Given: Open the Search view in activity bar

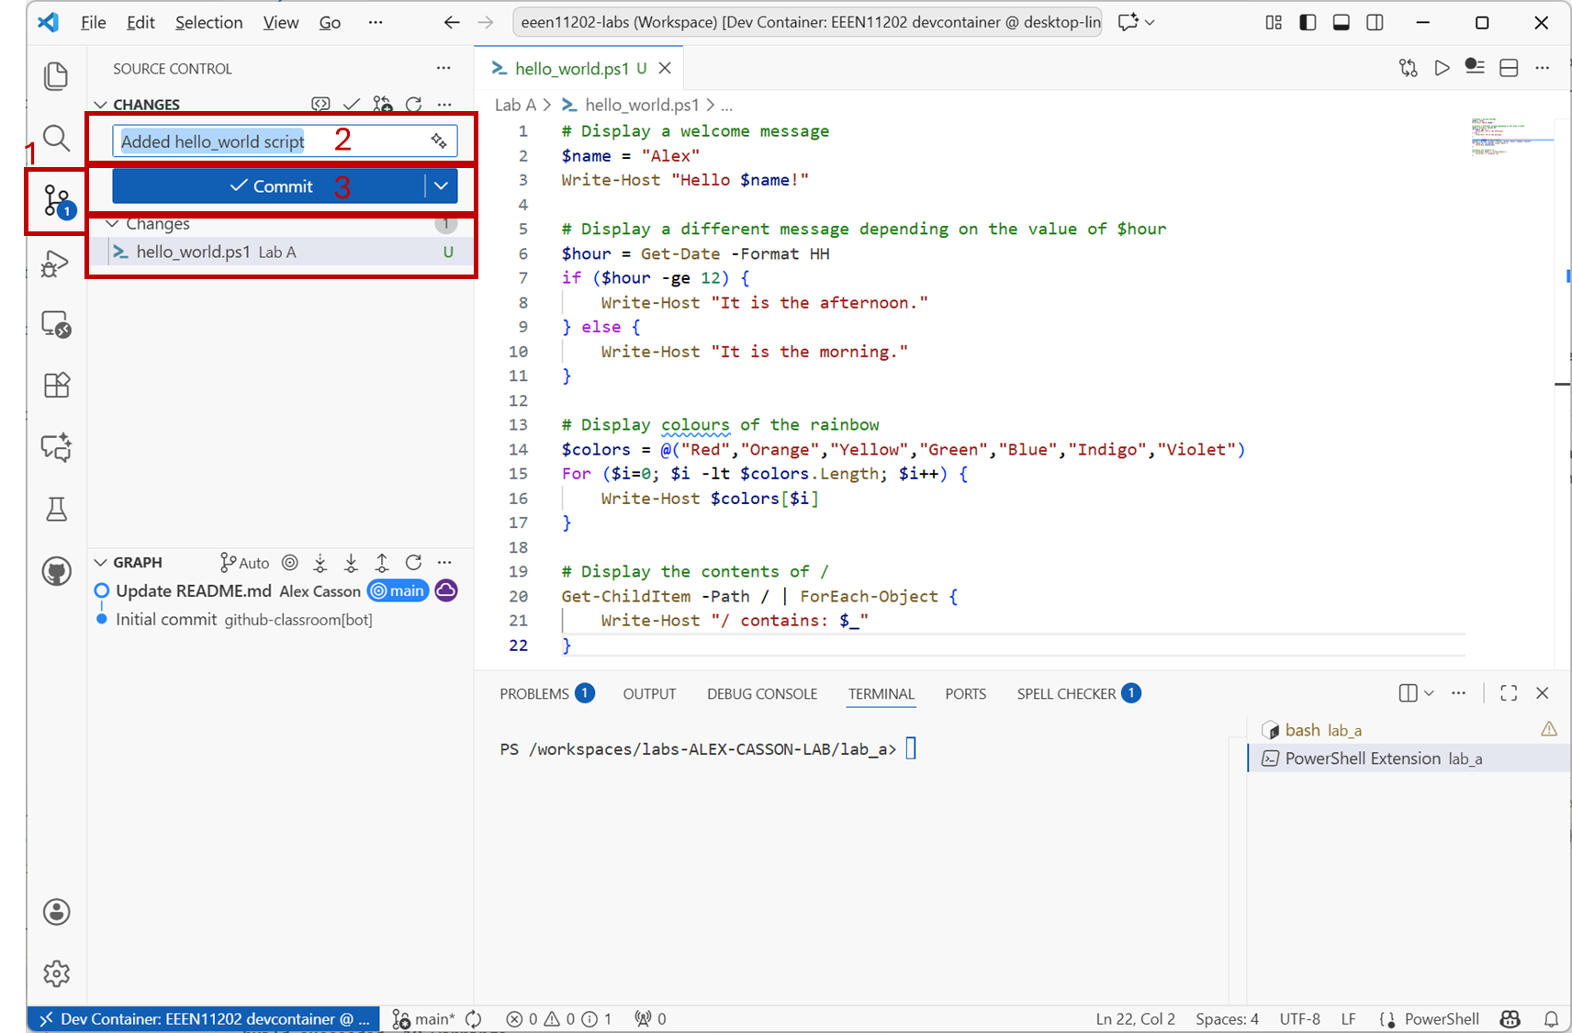Looking at the screenshot, I should click(x=56, y=138).
